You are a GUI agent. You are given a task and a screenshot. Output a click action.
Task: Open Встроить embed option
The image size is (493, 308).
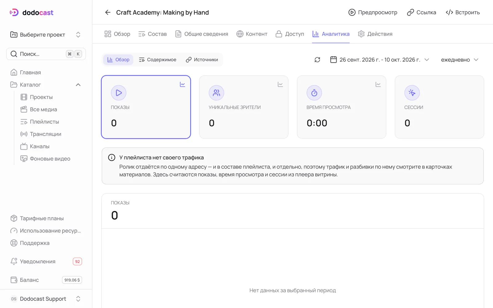(463, 12)
